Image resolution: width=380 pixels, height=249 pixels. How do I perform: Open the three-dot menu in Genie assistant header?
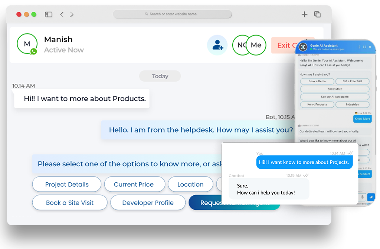[x=359, y=47]
